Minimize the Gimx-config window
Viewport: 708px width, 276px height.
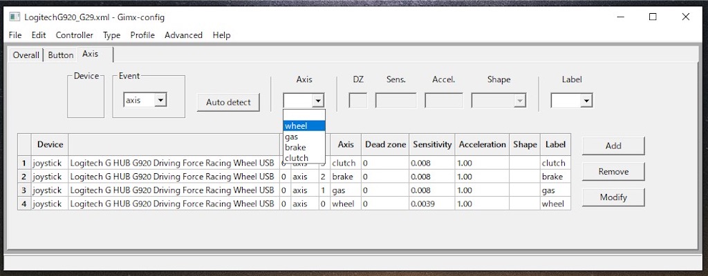tap(621, 17)
